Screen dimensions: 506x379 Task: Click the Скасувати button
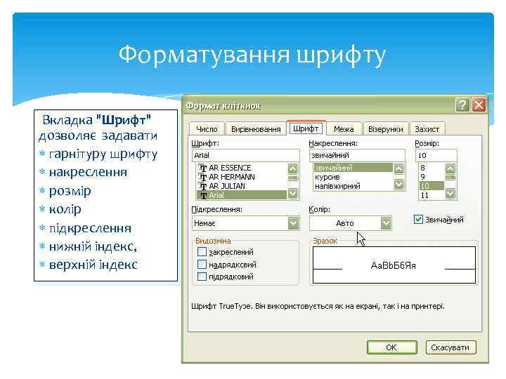click(450, 347)
